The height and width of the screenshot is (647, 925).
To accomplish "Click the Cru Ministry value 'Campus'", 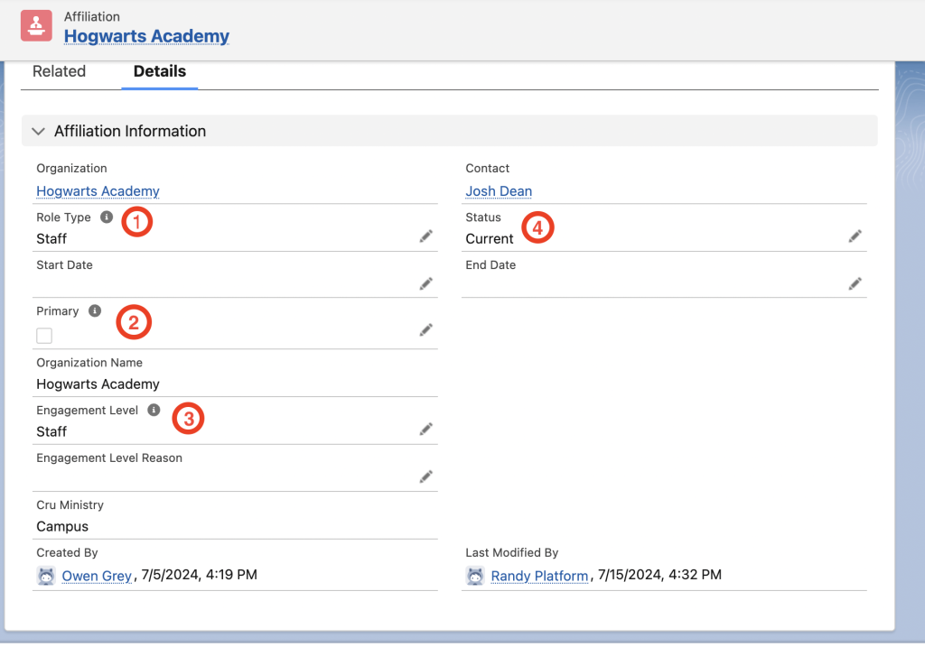I will click(x=62, y=526).
